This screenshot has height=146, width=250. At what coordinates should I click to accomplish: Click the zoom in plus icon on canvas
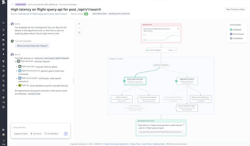click(x=79, y=24)
